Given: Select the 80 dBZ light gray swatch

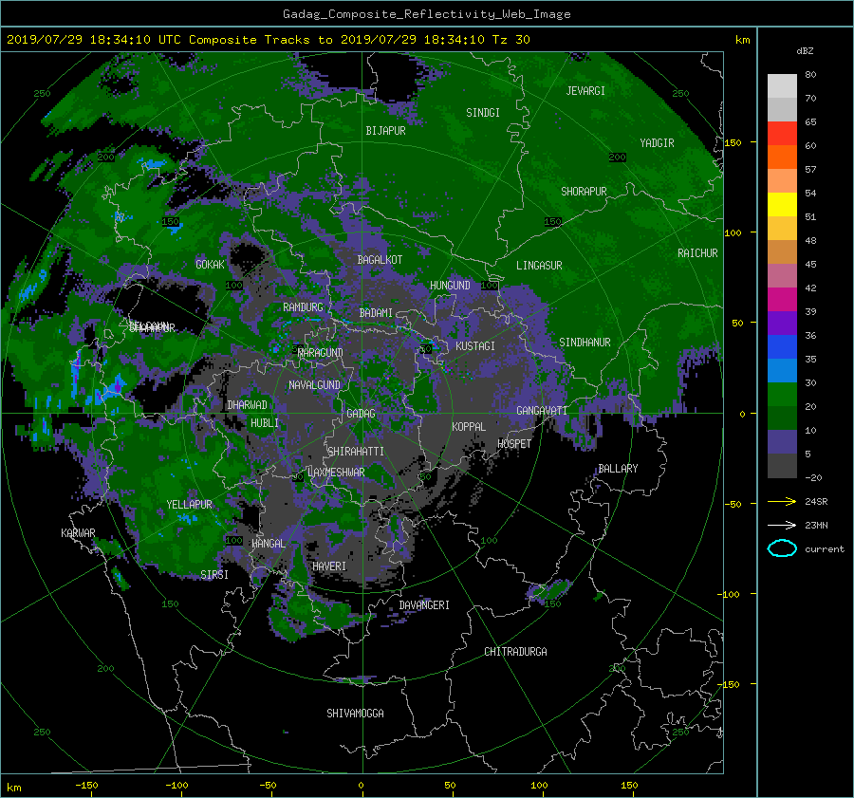Looking at the screenshot, I should tap(782, 86).
